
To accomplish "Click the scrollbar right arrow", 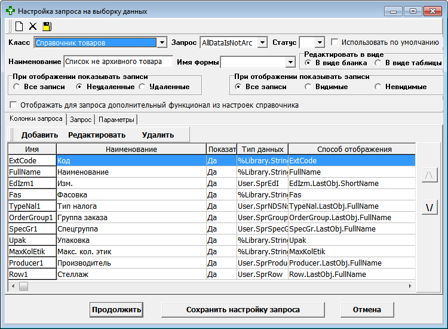I will [410, 286].
